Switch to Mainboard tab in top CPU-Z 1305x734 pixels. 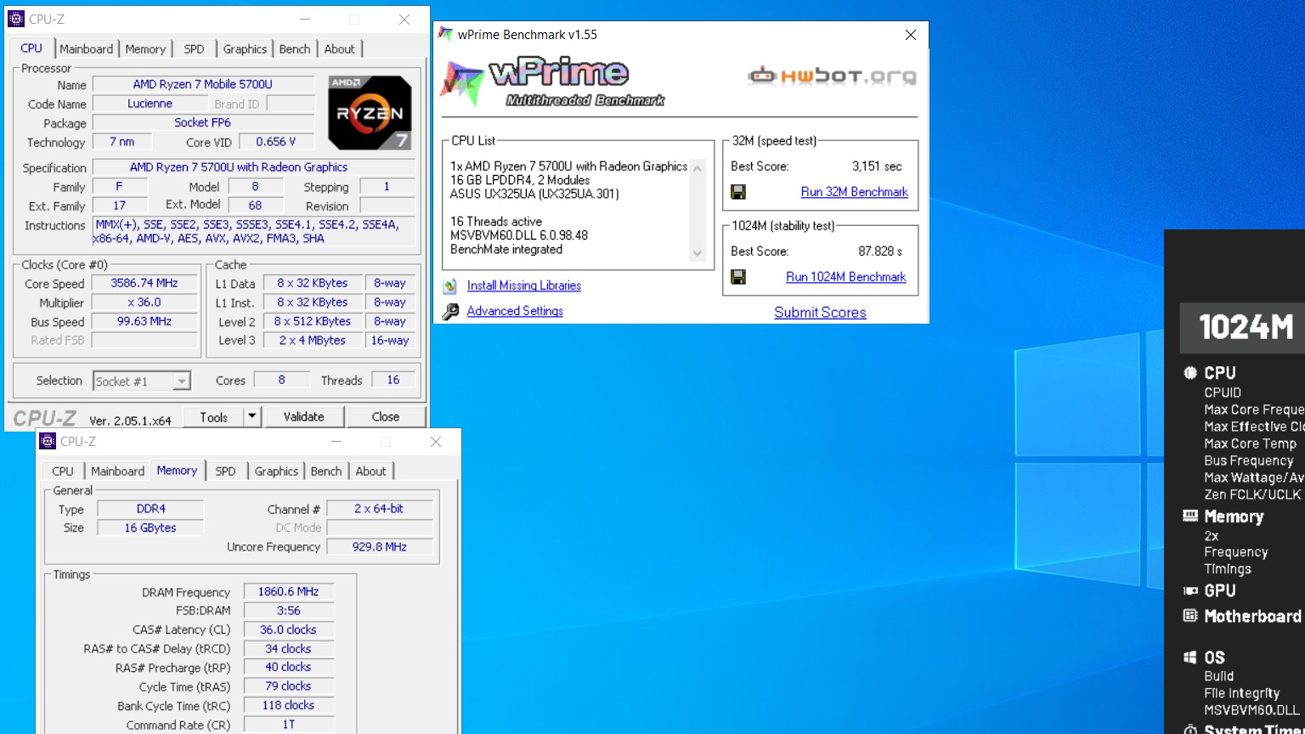(x=87, y=49)
